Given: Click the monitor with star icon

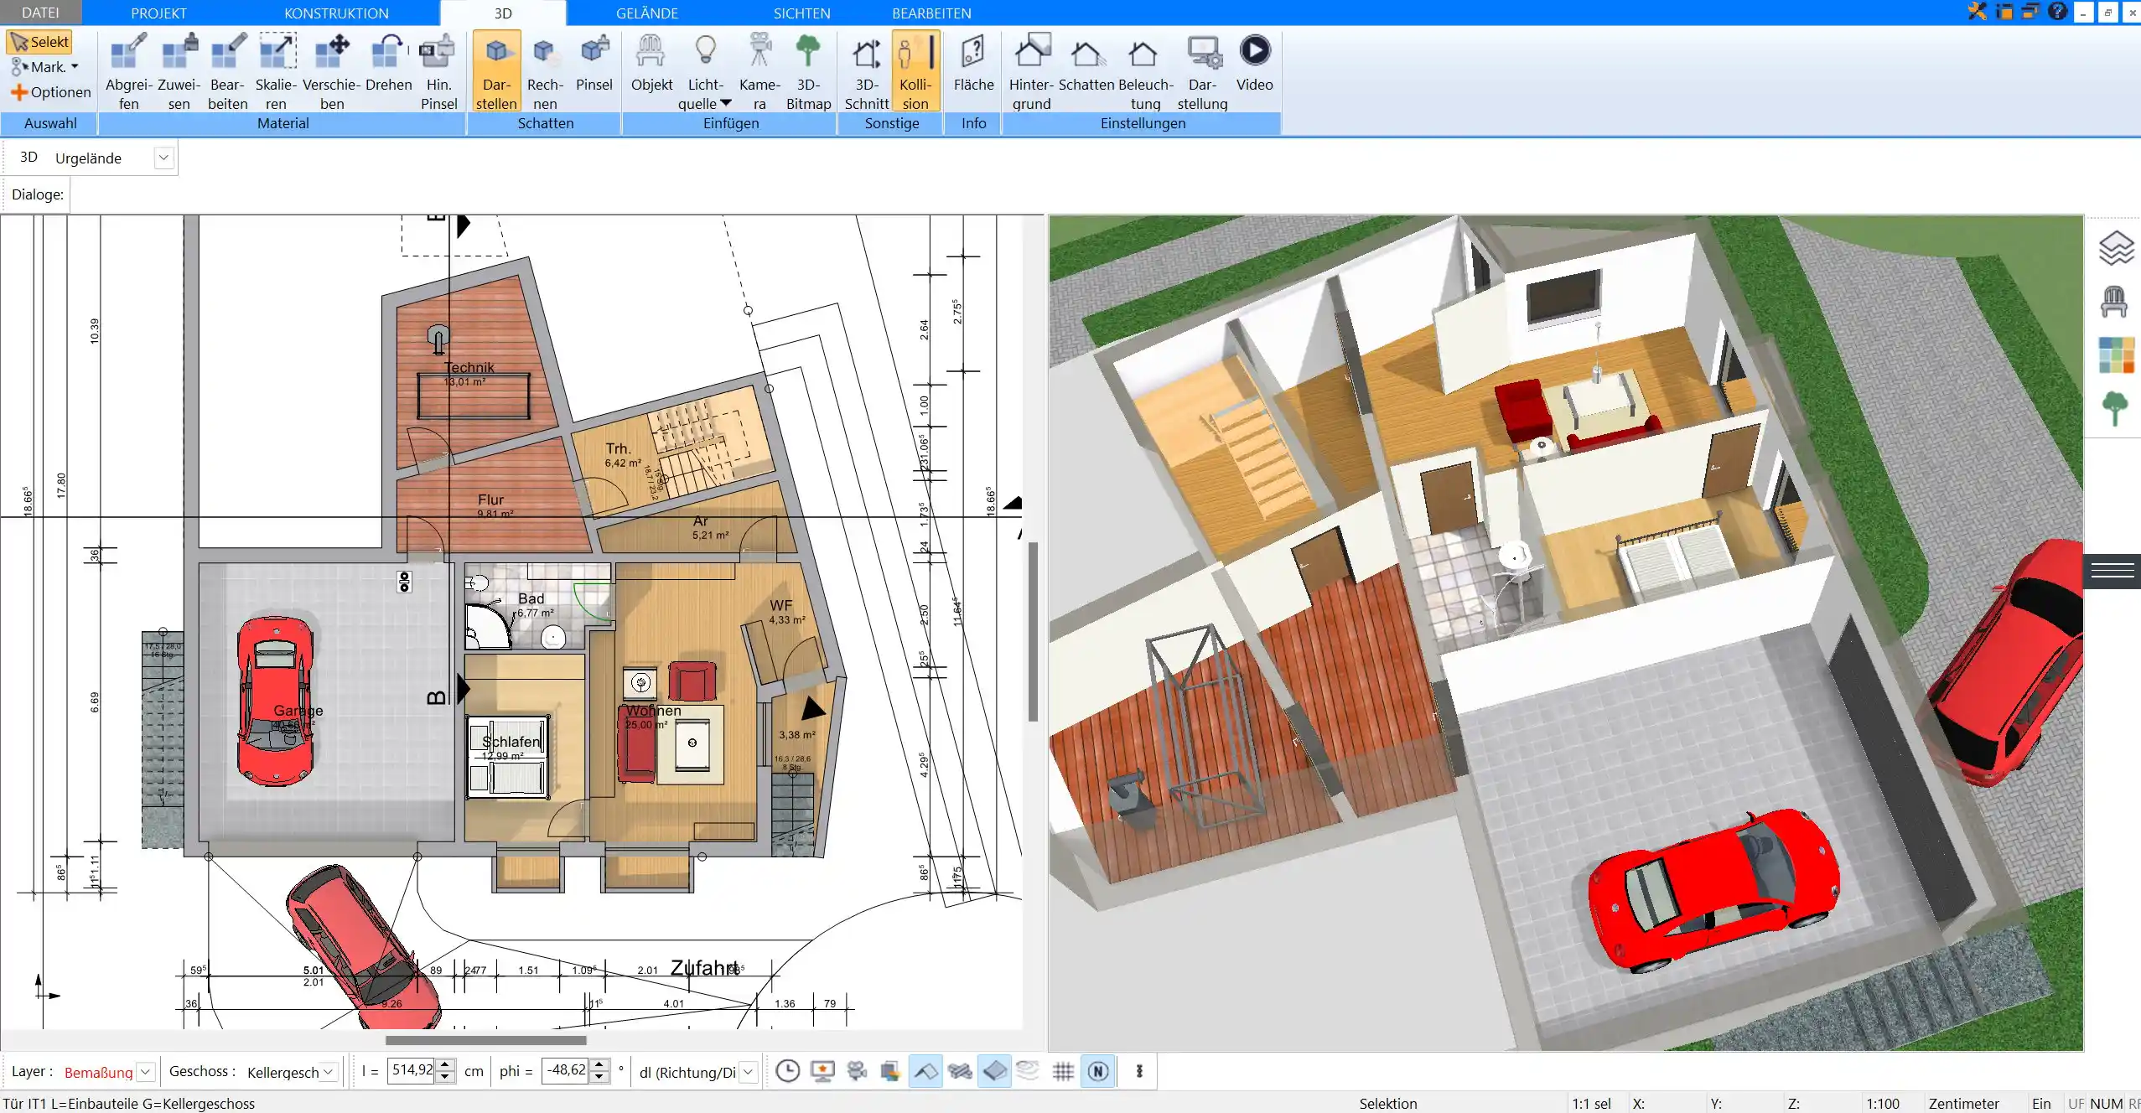Looking at the screenshot, I should pyautogui.click(x=822, y=1071).
